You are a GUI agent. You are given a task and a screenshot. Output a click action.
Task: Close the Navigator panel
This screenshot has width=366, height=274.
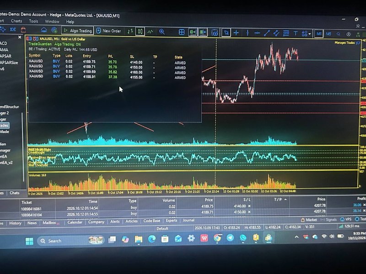click(20, 37)
